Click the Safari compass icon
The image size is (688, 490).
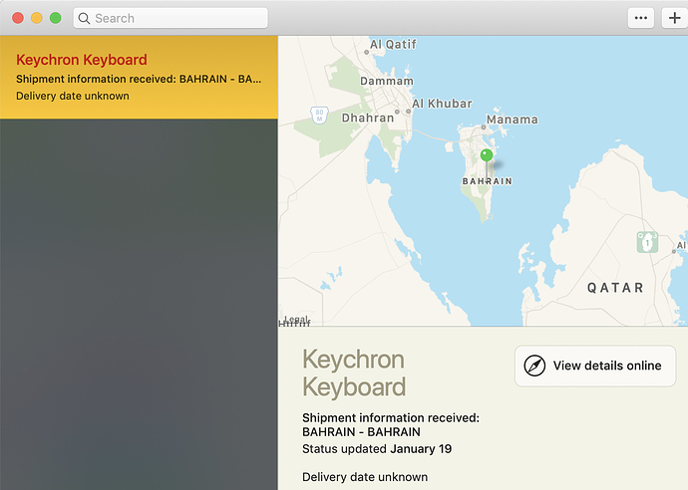(x=534, y=366)
